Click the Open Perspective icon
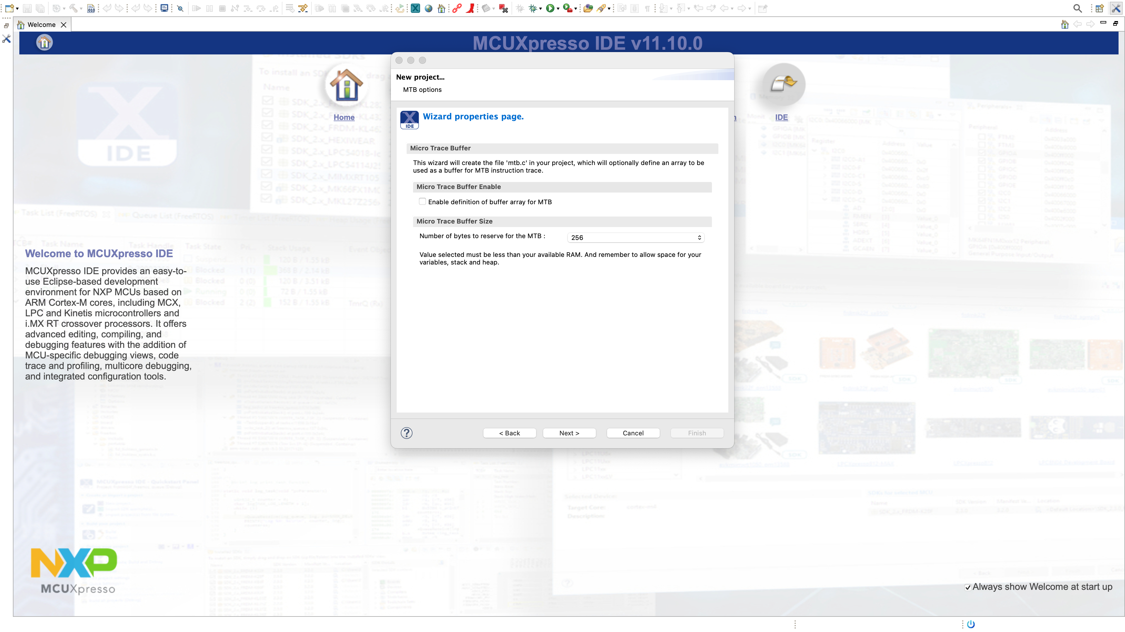 coord(1099,8)
